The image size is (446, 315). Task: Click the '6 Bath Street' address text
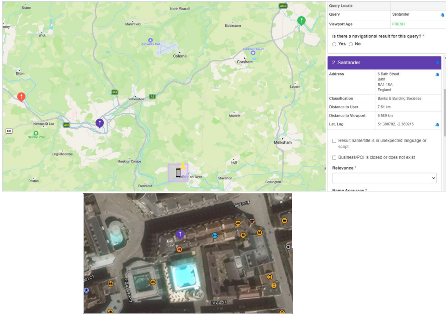(x=388, y=74)
